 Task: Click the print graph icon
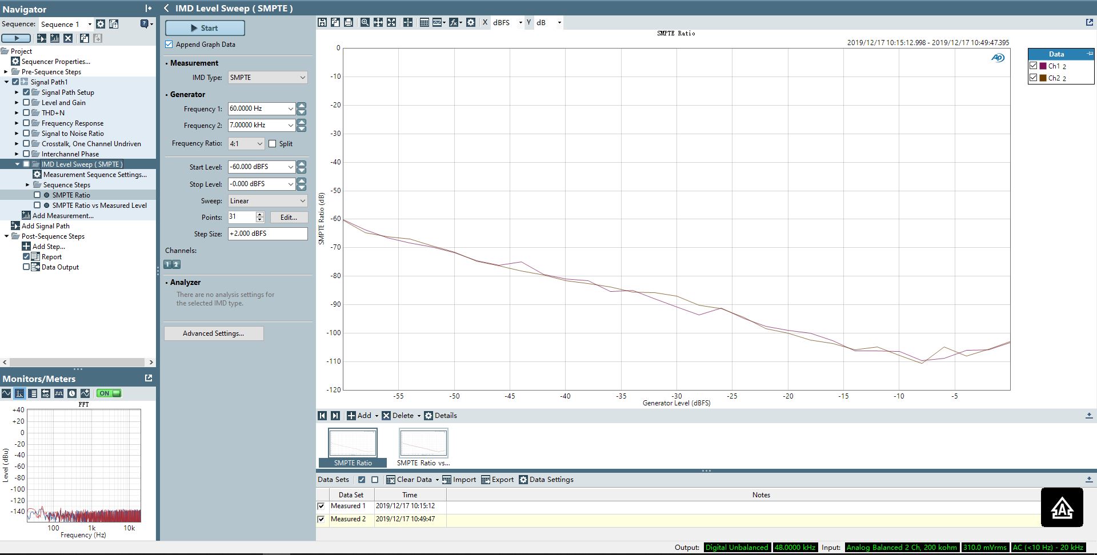click(349, 22)
